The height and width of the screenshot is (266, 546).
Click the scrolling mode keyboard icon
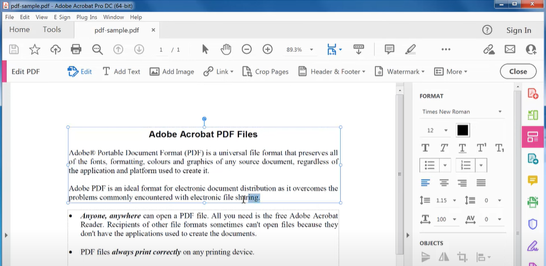pyautogui.click(x=358, y=49)
